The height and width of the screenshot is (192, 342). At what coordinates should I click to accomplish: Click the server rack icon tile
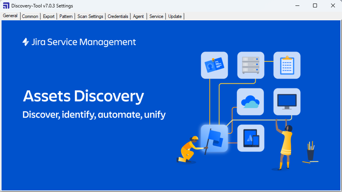(250, 65)
